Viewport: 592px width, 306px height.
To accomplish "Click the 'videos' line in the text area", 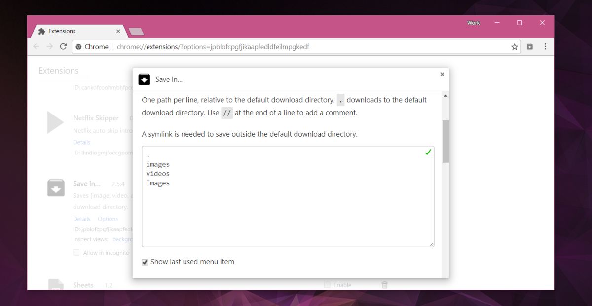I will coord(158,174).
